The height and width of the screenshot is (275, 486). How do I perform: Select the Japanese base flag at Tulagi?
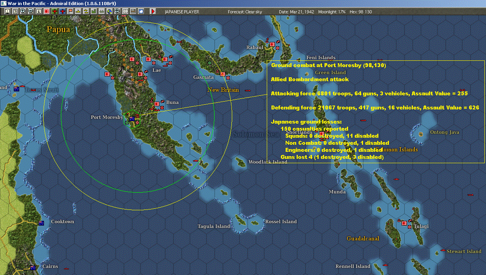[404, 222]
